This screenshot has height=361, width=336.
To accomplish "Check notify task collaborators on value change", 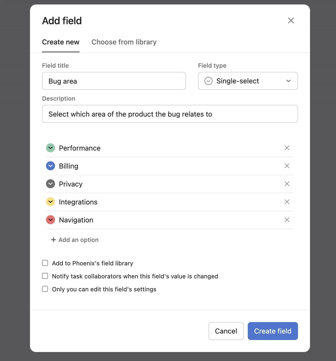I will 45,276.
